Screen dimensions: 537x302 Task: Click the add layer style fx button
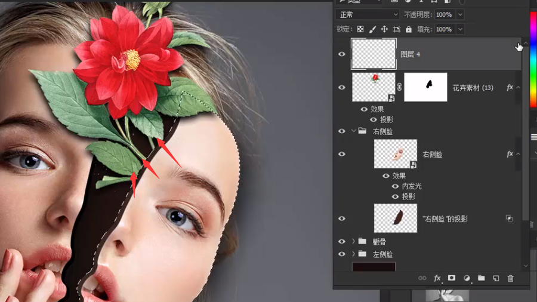click(437, 278)
